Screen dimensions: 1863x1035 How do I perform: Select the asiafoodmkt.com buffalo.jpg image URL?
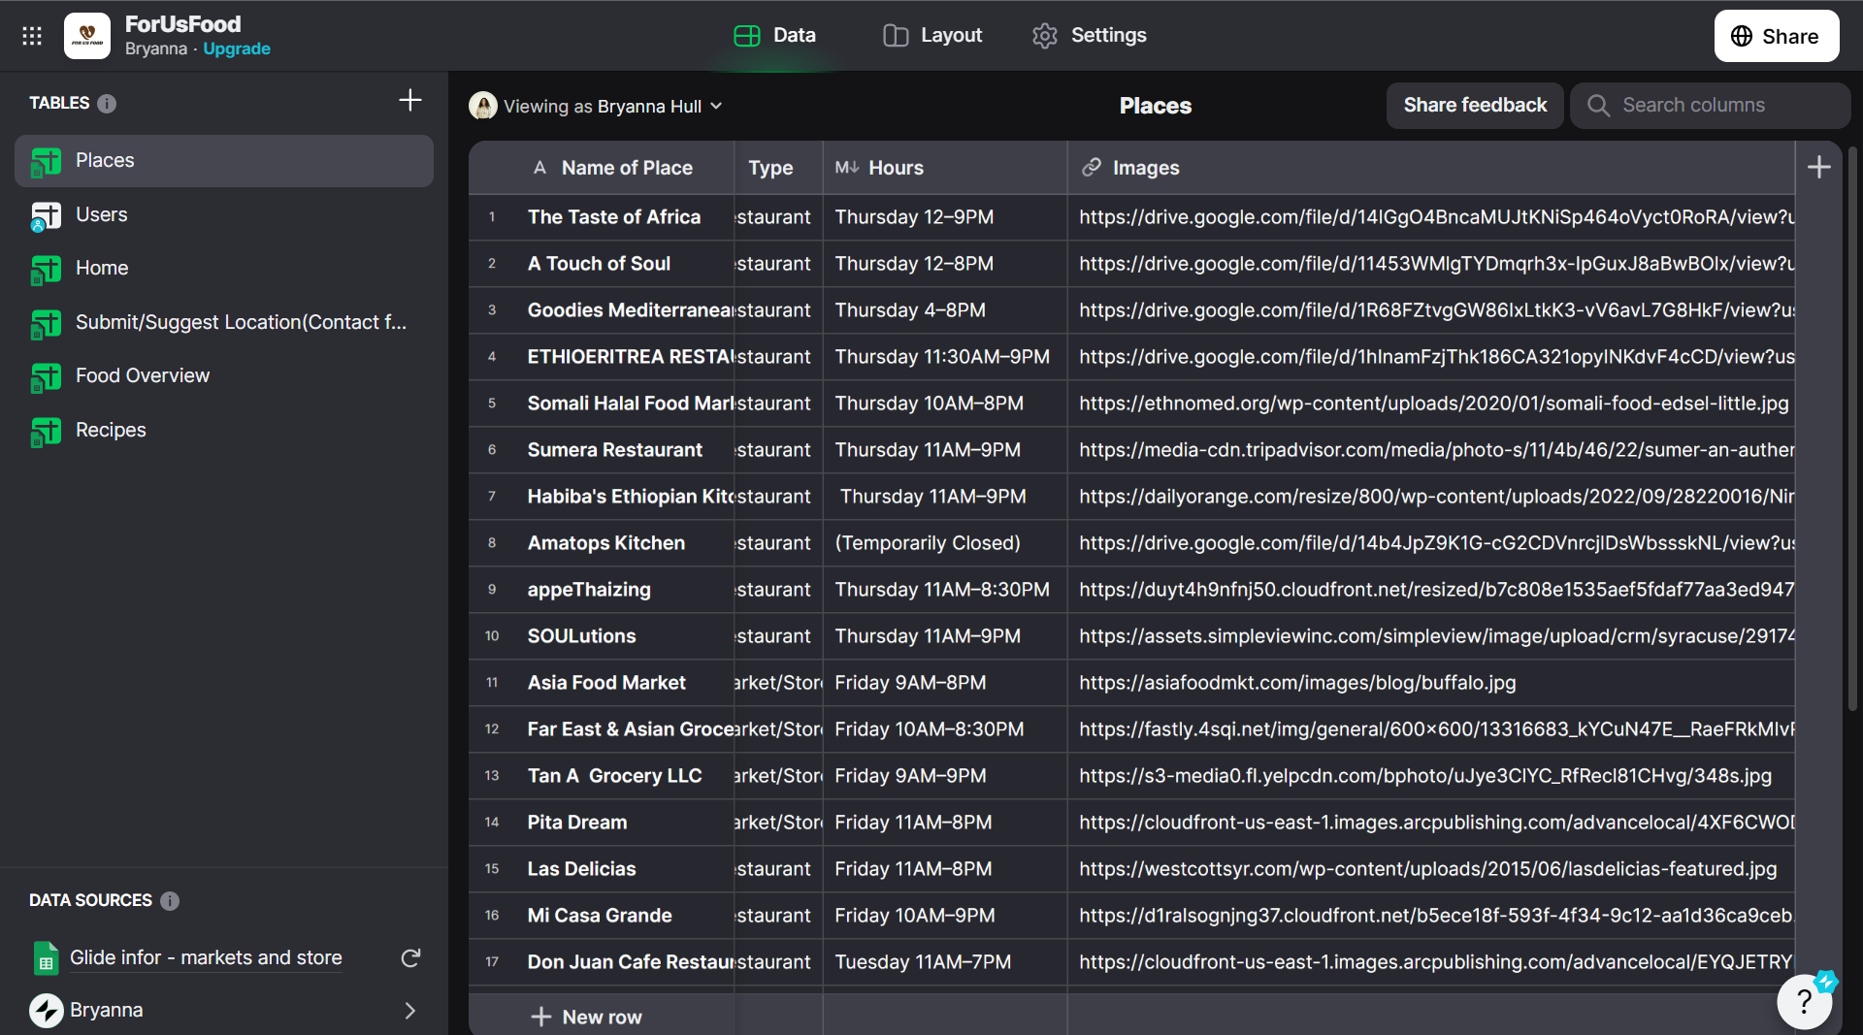[1431, 683]
